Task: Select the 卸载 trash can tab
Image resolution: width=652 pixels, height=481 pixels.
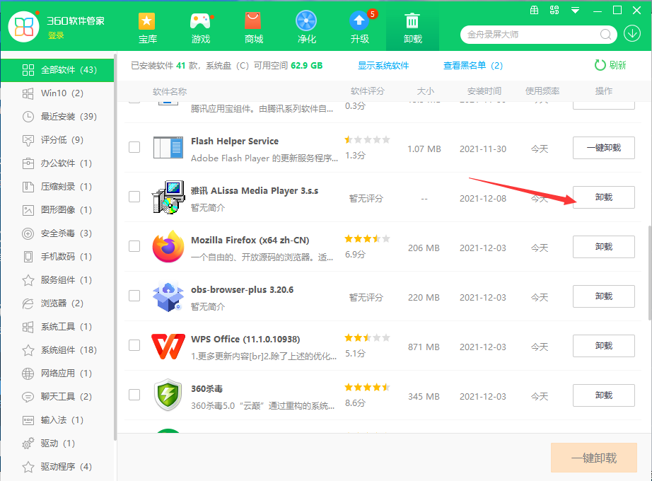Action: click(412, 28)
